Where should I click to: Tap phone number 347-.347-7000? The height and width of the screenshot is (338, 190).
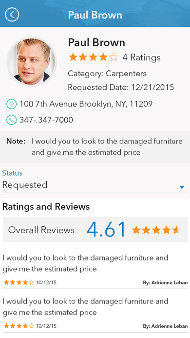46,120
